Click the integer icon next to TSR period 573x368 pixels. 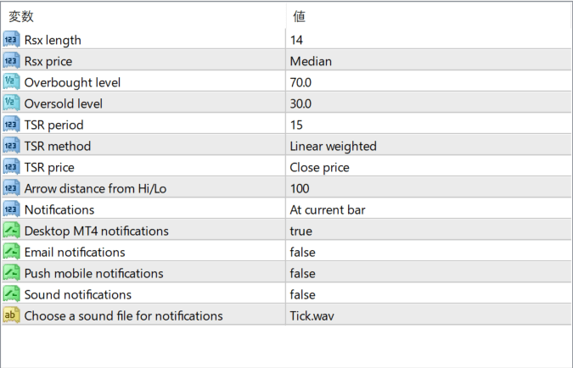tap(11, 125)
